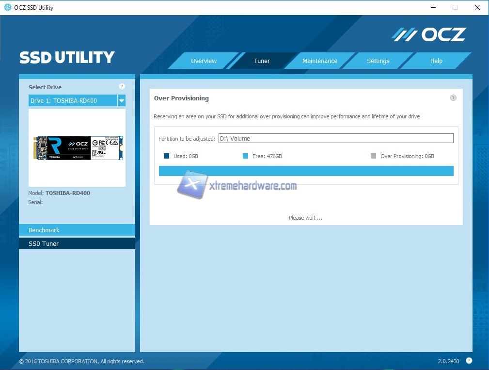Click the gray Over Provisioning legend square
489x370 pixels.
click(x=373, y=156)
